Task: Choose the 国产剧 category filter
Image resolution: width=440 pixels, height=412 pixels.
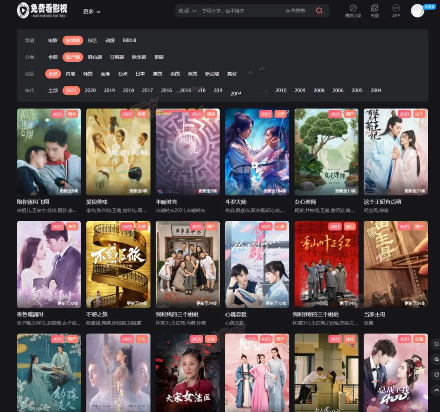Action: 73,57
